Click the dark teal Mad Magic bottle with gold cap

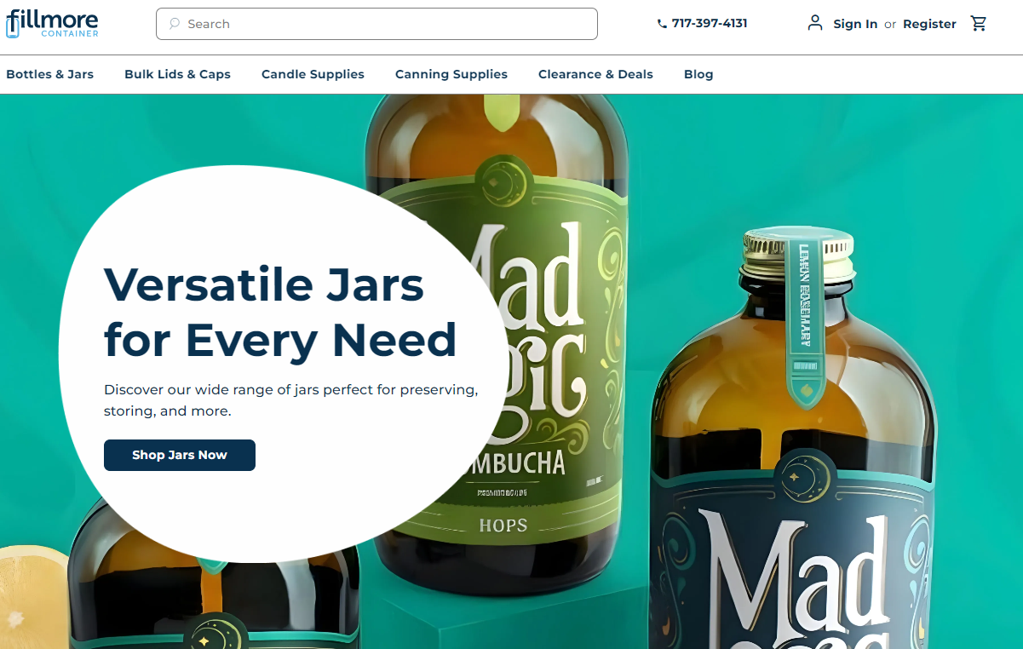point(792,443)
